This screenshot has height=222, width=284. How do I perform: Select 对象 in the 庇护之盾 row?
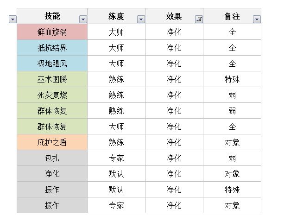pyautogui.click(x=232, y=142)
